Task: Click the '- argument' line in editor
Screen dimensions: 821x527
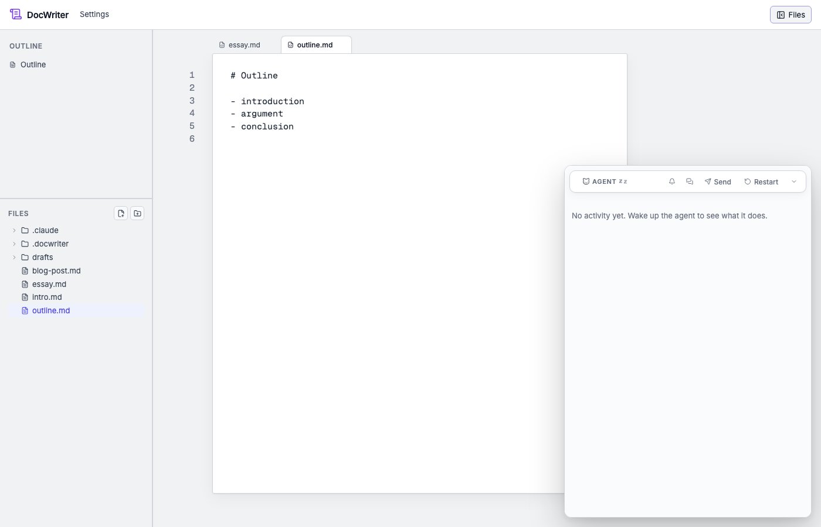Action: point(256,114)
